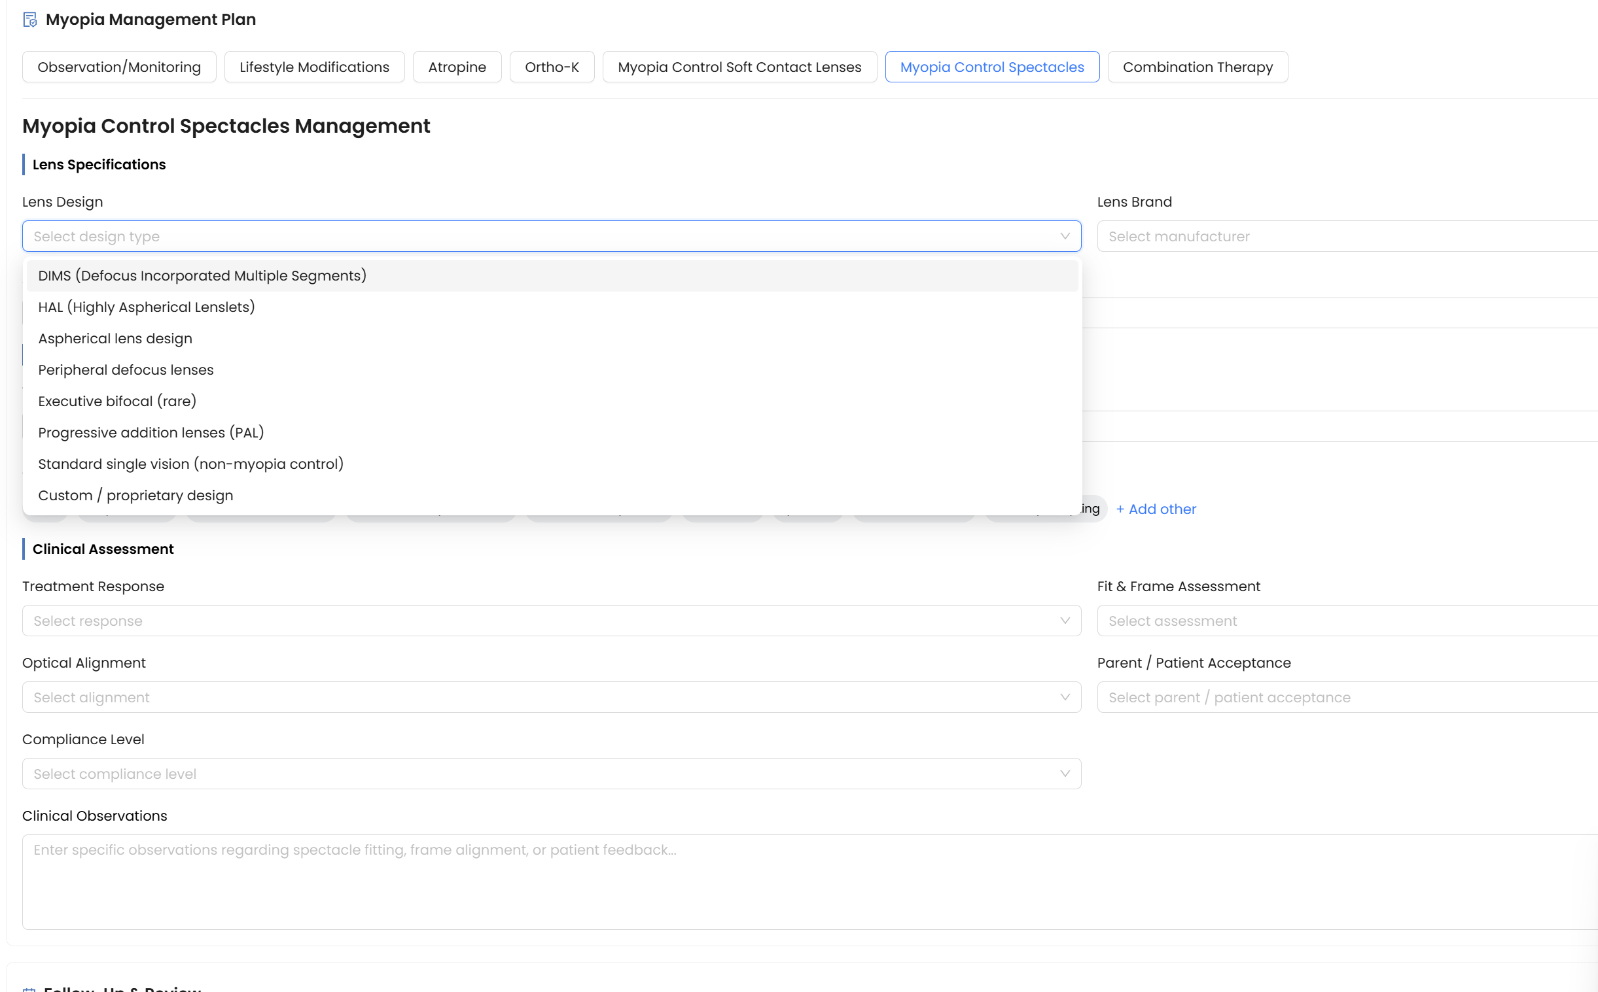
Task: Click the Compliance Level chevron arrow
Action: 1065,774
